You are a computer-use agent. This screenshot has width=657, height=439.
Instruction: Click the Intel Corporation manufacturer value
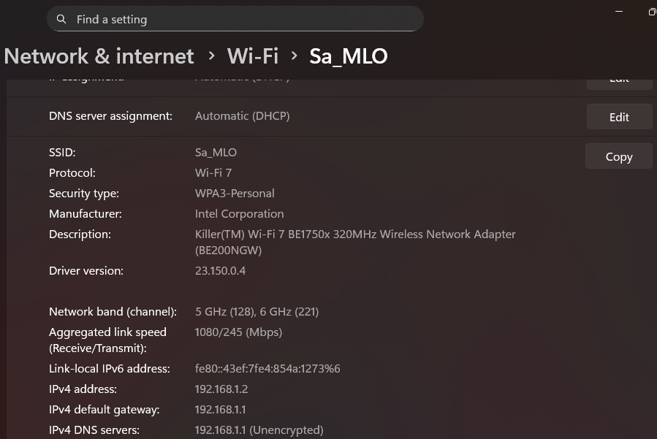tap(239, 214)
